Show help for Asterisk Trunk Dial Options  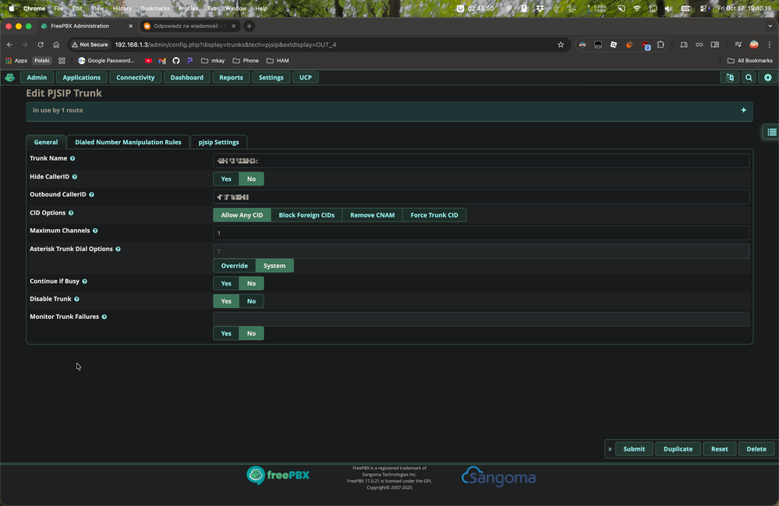pos(119,249)
